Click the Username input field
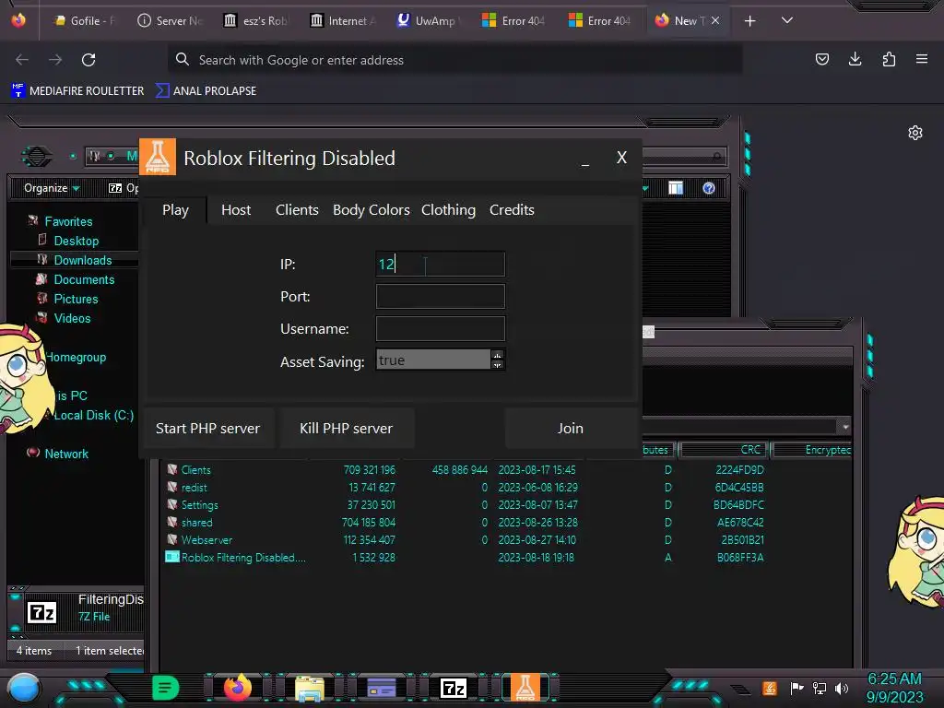Viewport: 944px width, 708px height. coord(440,329)
